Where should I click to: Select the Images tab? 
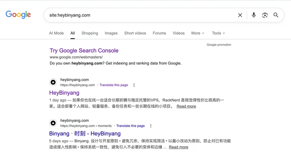111,33
